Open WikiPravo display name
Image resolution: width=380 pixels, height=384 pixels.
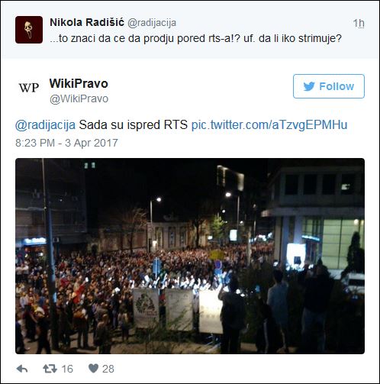79,83
